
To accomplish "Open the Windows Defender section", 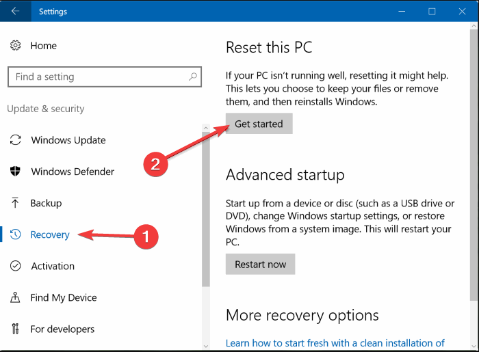I will pyautogui.click(x=73, y=172).
